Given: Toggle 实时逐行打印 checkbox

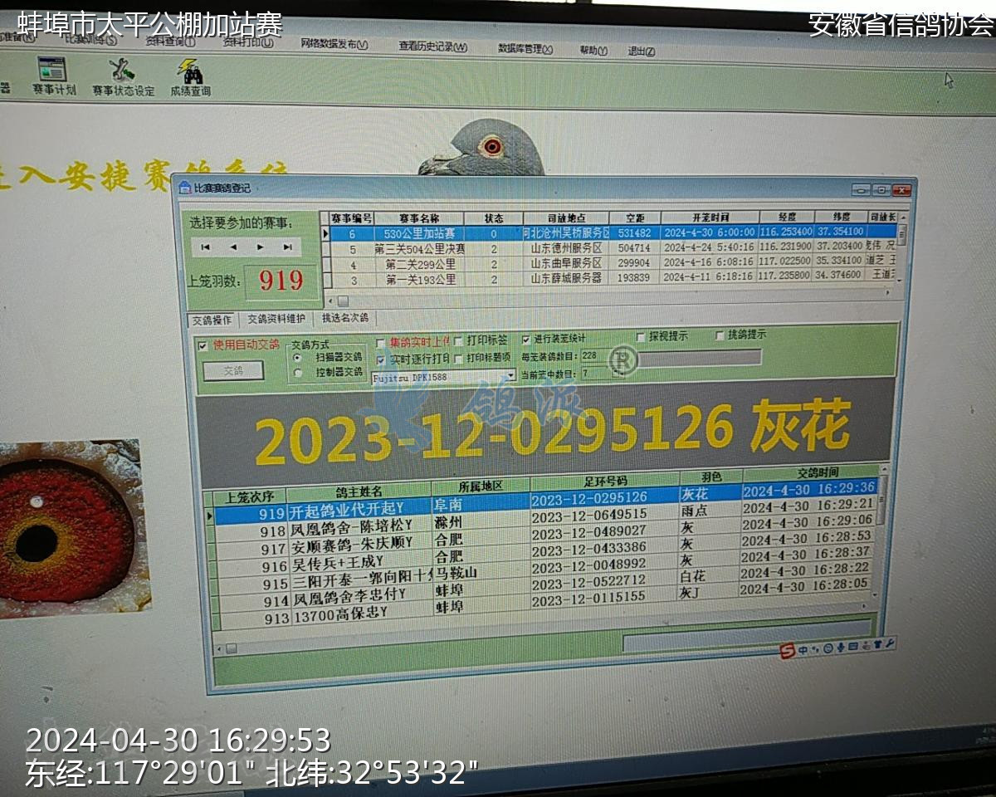Looking at the screenshot, I should point(381,359).
